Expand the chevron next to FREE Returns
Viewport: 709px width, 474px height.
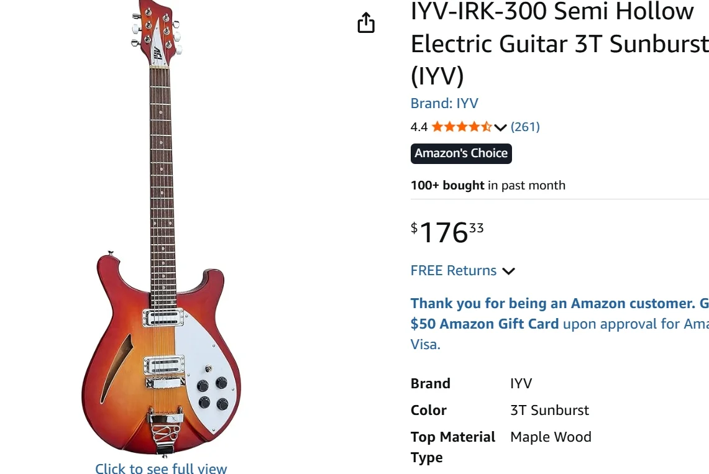pyautogui.click(x=509, y=271)
